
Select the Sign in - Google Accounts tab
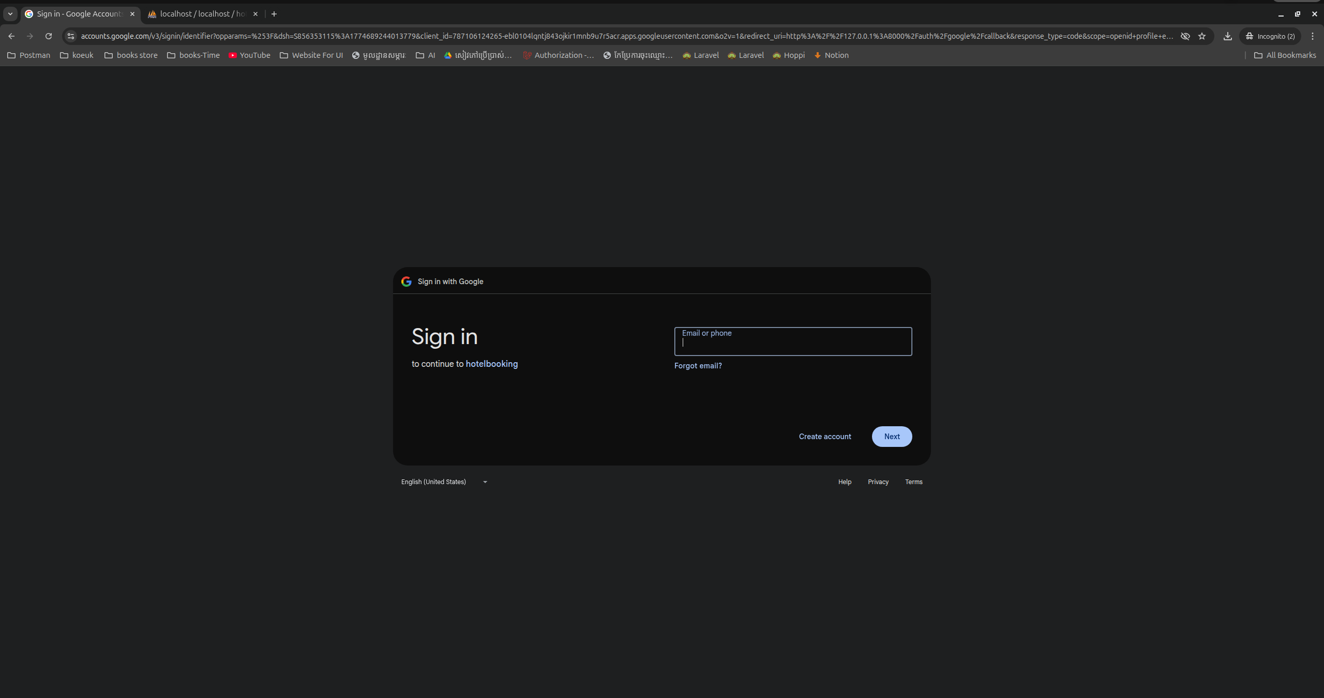(80, 14)
